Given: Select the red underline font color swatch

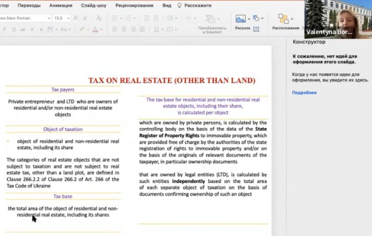Looking at the screenshot, I should tap(95, 31).
